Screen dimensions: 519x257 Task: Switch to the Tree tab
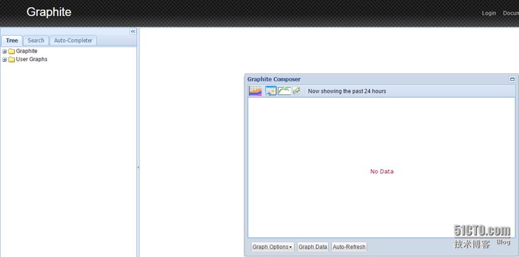point(12,40)
